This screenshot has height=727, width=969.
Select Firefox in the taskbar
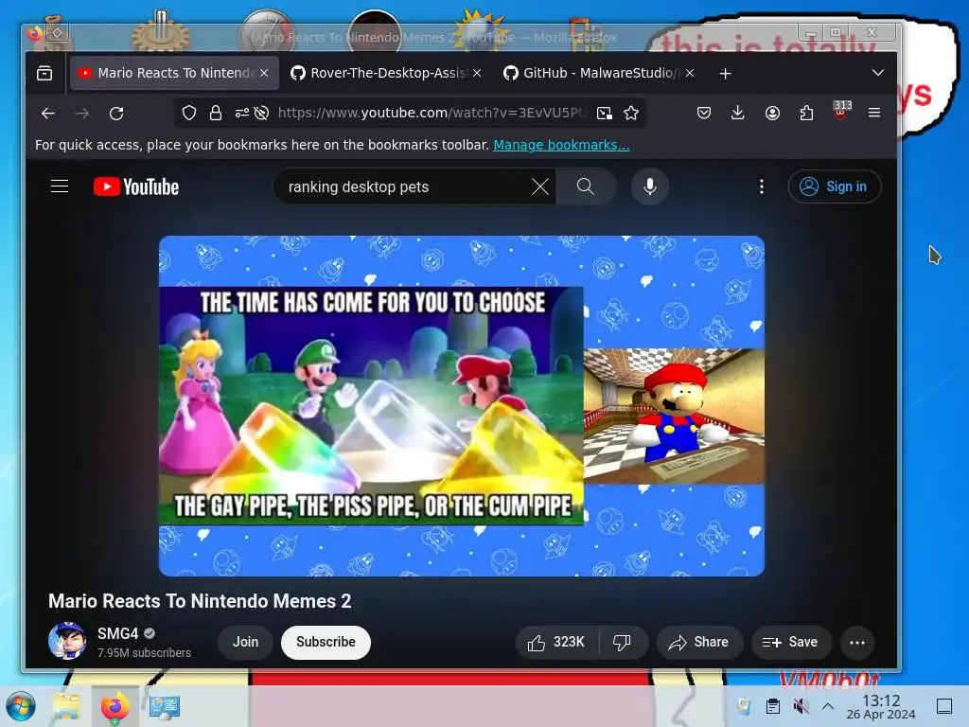pos(115,706)
